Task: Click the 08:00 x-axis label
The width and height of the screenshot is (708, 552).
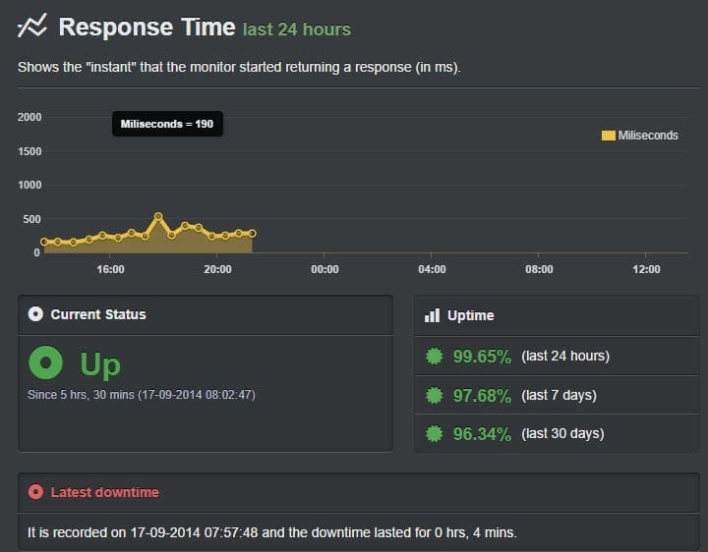Action: click(539, 269)
